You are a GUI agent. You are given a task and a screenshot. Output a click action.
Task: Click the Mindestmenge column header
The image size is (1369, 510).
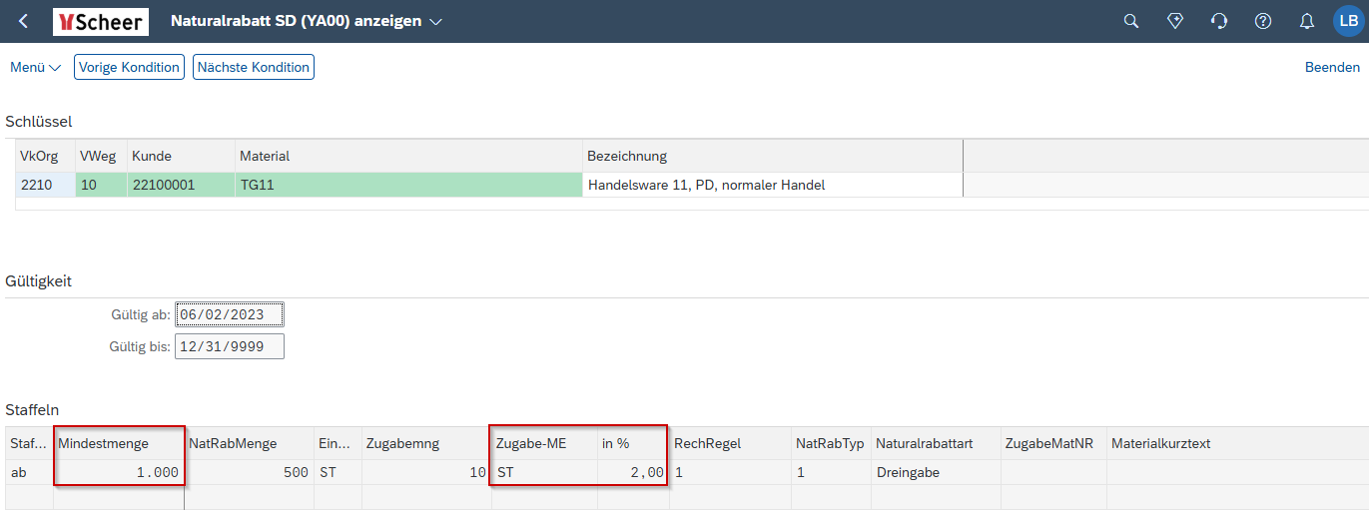coord(119,443)
